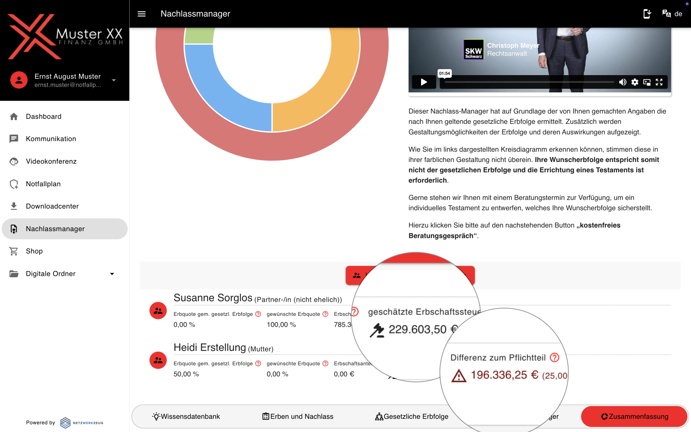691x432 pixels.
Task: Click the Shop cart icon
Action: click(14, 251)
